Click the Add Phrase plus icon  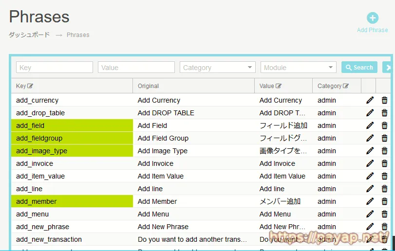pyautogui.click(x=372, y=18)
